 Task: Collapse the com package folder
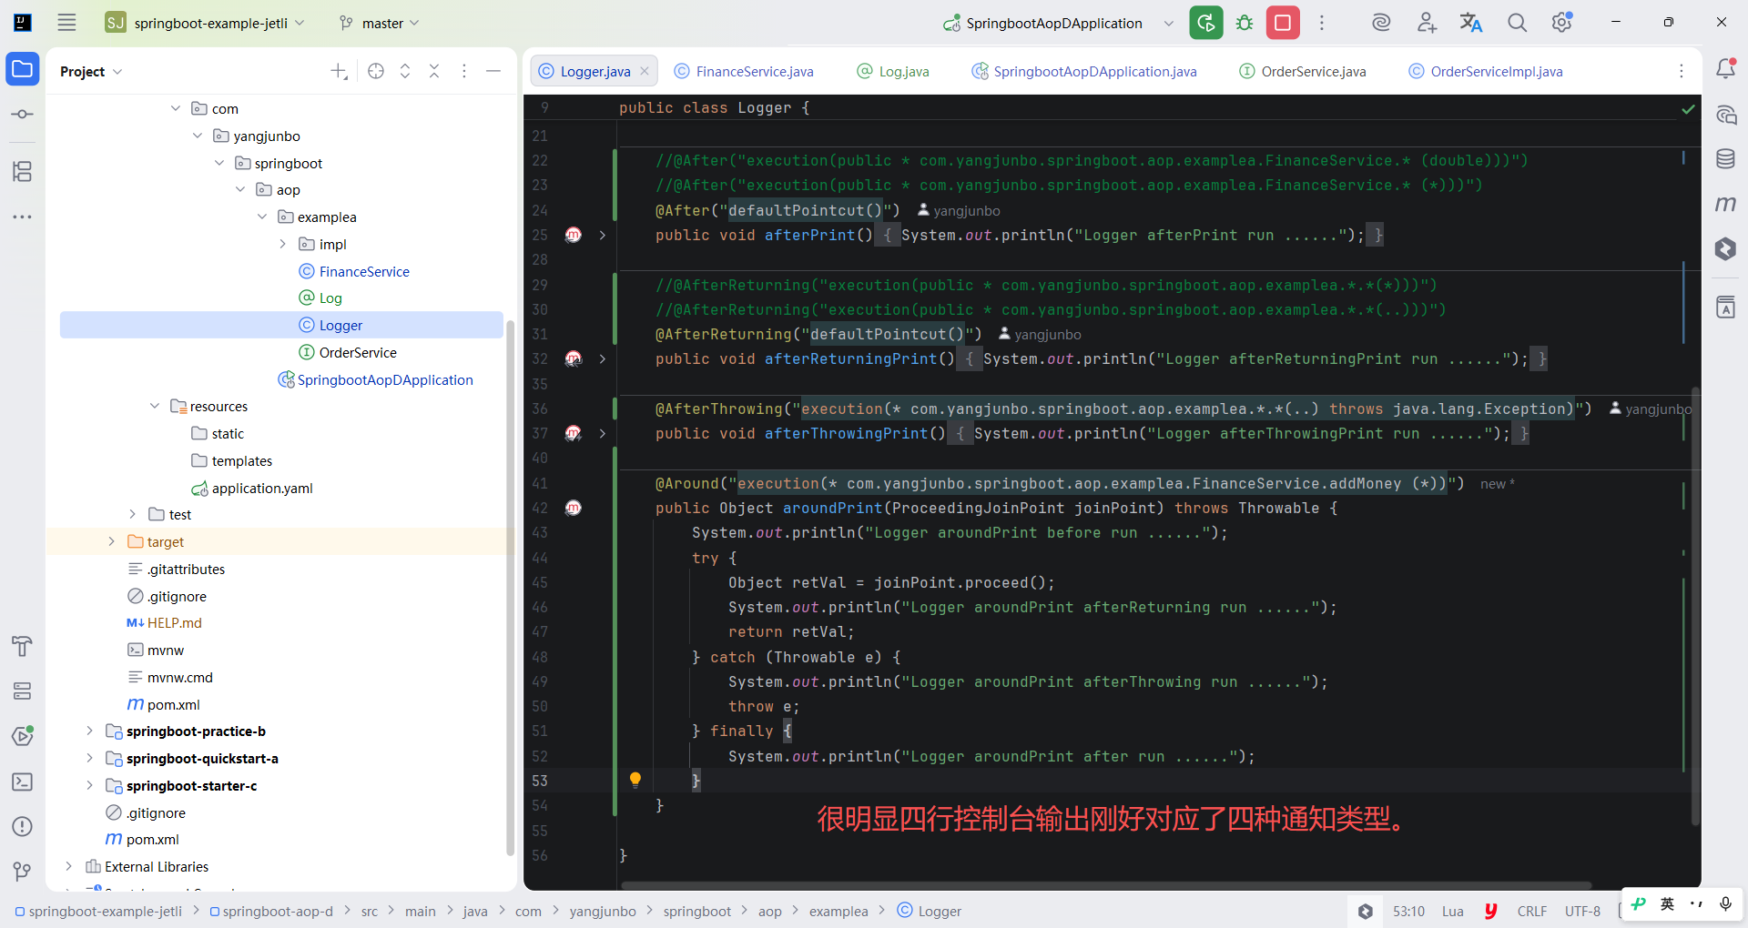pos(176,108)
